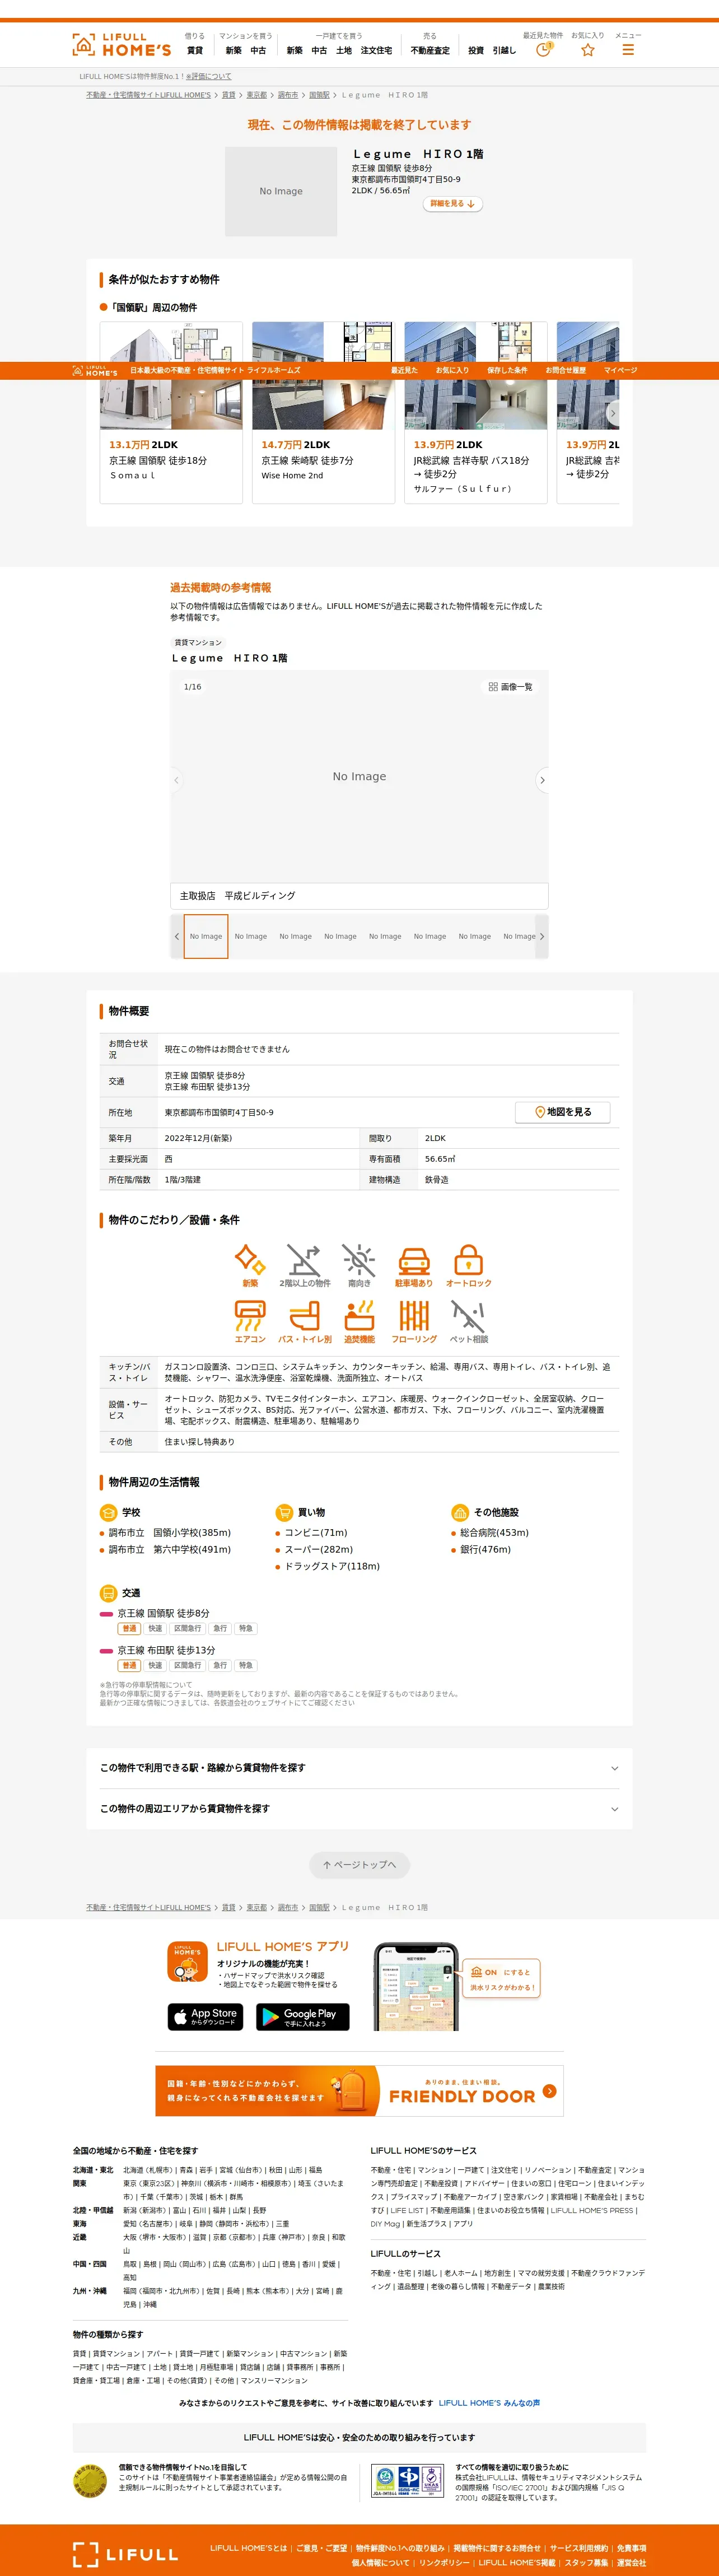Open the hamburger menu icon

point(628,50)
